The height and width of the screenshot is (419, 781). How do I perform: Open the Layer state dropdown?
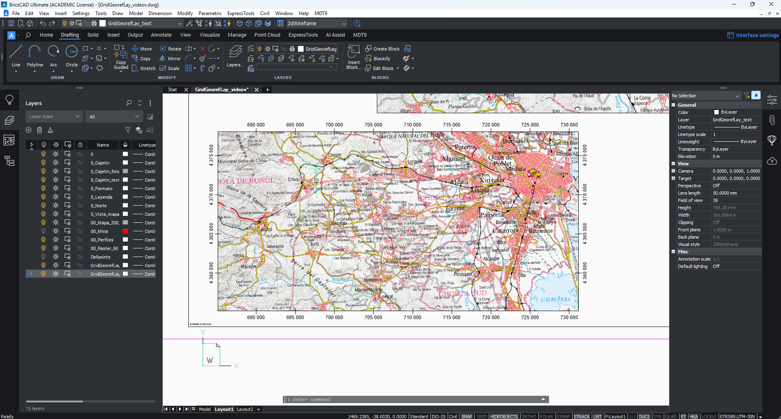[x=55, y=117]
